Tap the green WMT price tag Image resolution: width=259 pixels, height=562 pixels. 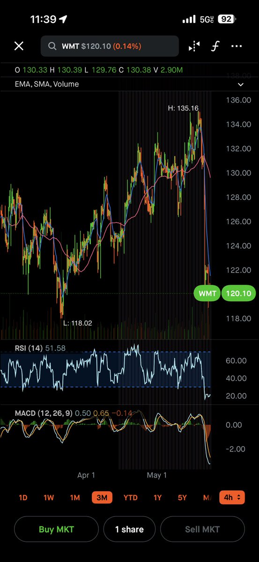pos(206,294)
